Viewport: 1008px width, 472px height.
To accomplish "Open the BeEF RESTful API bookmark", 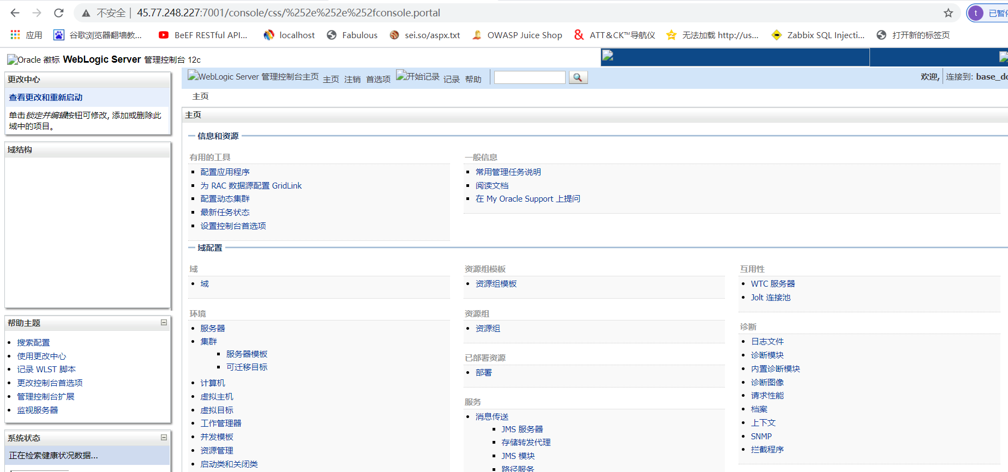I will (x=203, y=35).
